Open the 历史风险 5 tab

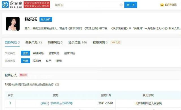click(x=55, y=42)
